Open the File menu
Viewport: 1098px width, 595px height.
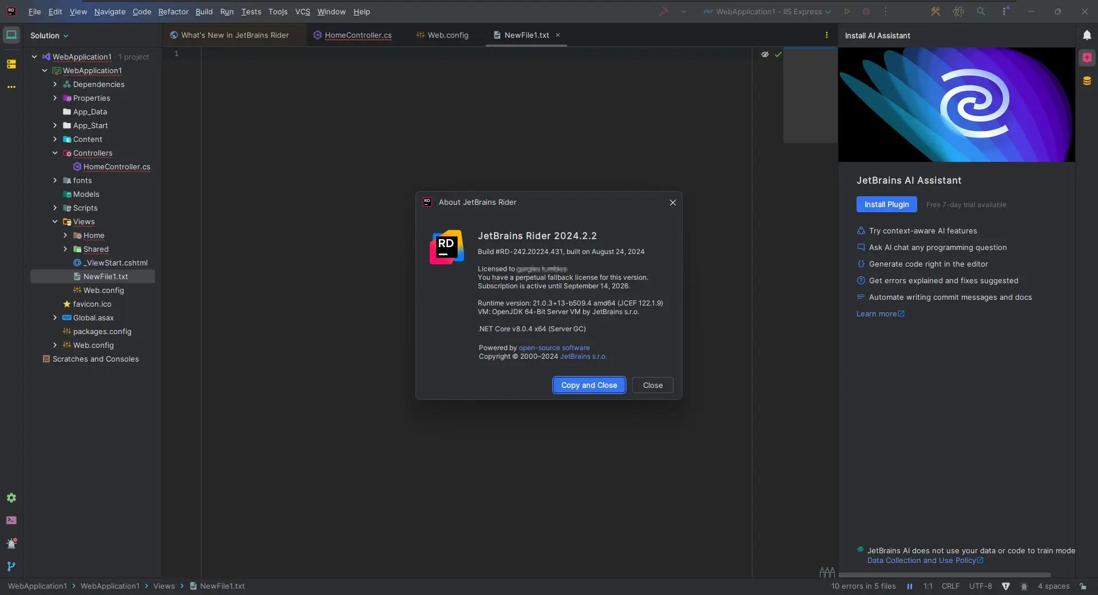[34, 11]
